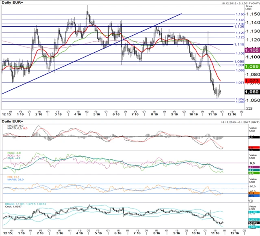Screen dimensions: 260x236
Task: Click the '5 16' month label on the upper chart axis
Action: pos(97,114)
